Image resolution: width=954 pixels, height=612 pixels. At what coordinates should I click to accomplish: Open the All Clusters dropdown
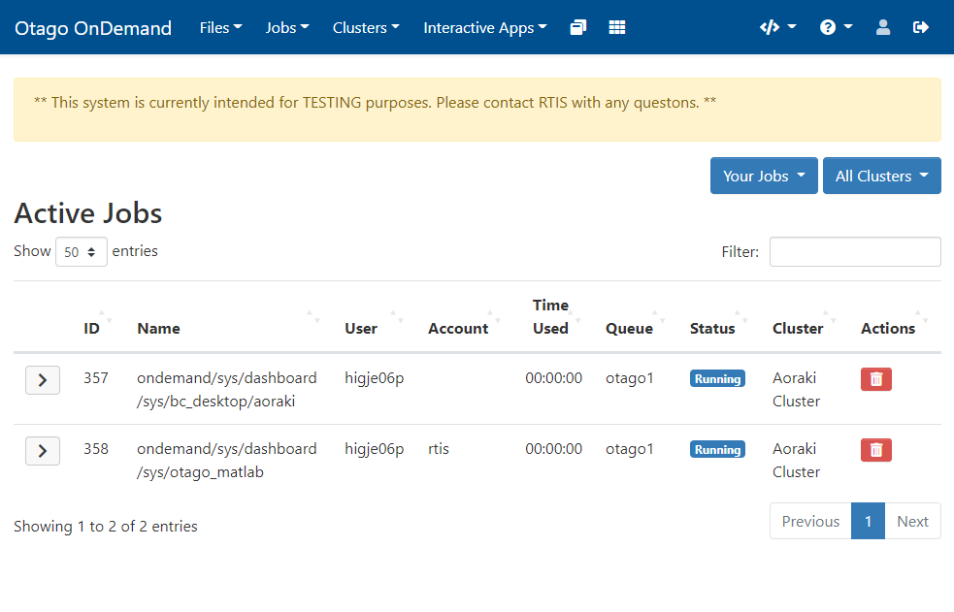point(881,176)
